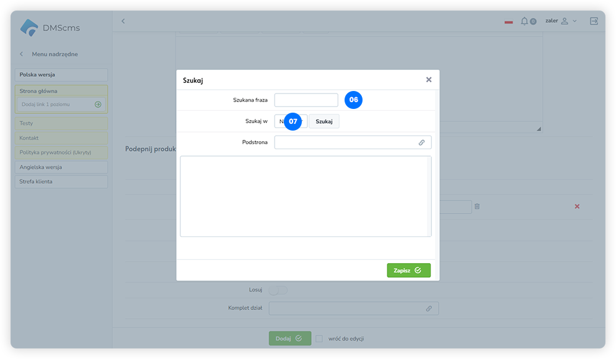The image size is (616, 359).
Task: Expand the zaler user menu
Action: pyautogui.click(x=560, y=21)
